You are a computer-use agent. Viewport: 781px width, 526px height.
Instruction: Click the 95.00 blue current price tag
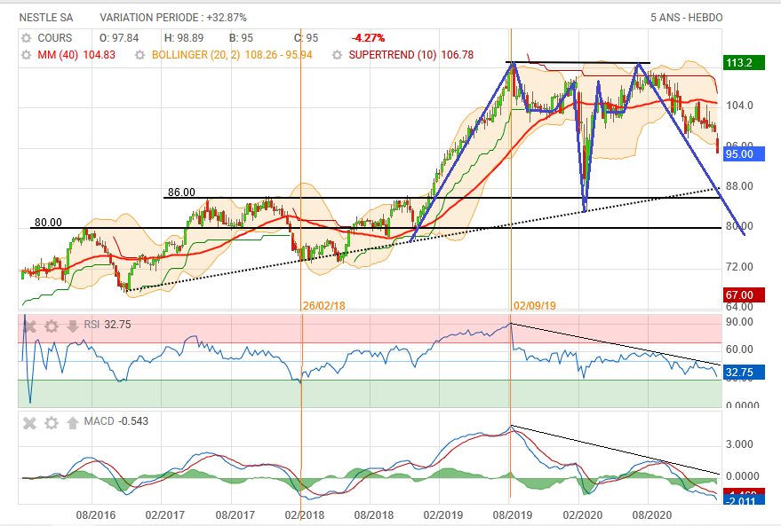point(745,154)
